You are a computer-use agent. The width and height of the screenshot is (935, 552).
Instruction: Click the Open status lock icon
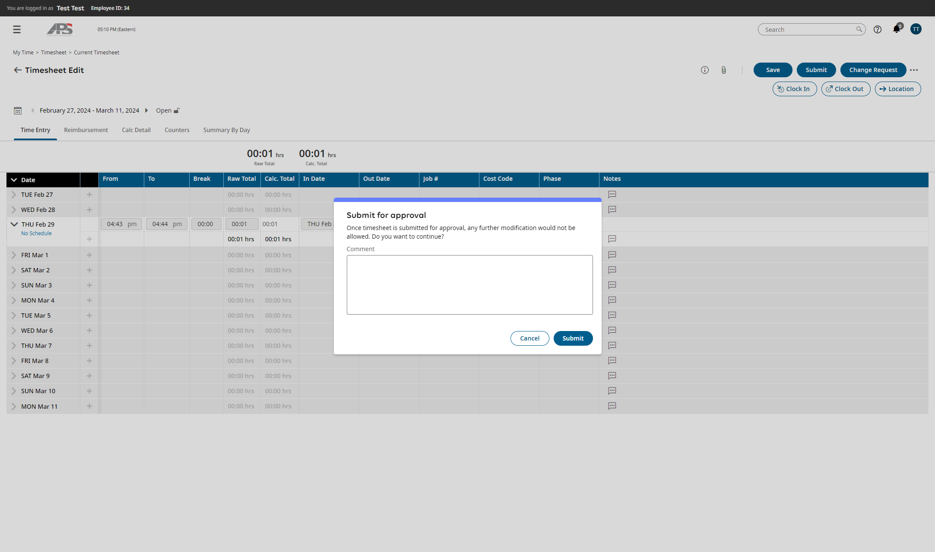[x=177, y=110]
